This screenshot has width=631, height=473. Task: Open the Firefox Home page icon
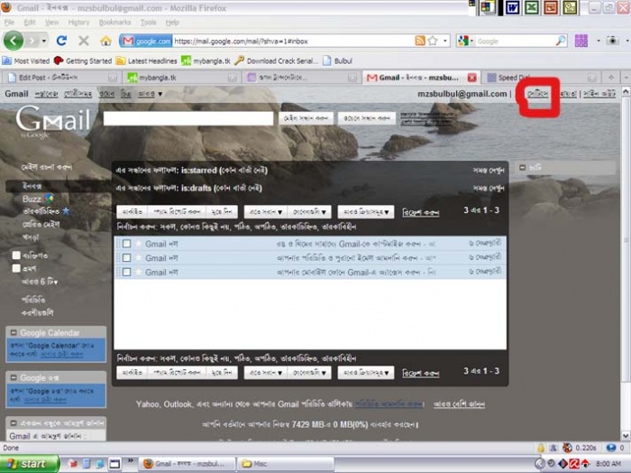tap(105, 41)
